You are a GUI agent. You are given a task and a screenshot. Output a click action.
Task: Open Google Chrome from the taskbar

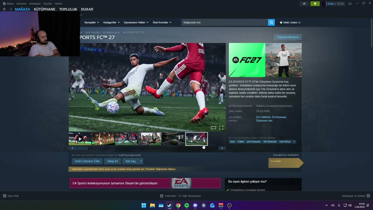click(x=178, y=205)
